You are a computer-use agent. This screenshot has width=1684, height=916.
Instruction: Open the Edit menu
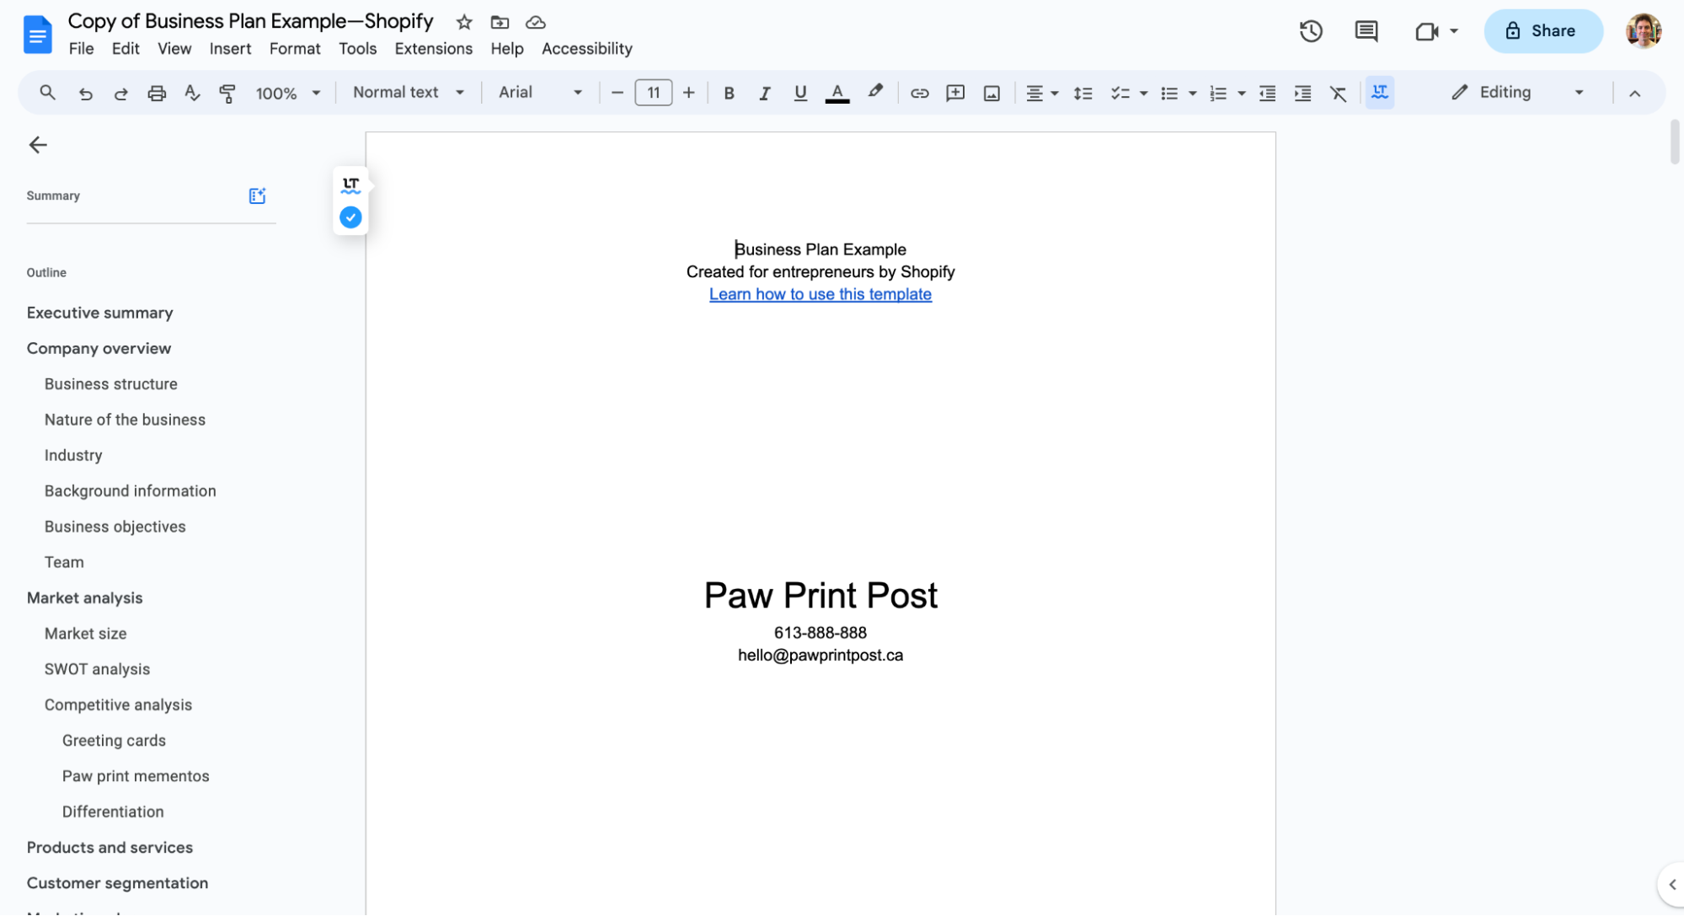click(x=126, y=49)
